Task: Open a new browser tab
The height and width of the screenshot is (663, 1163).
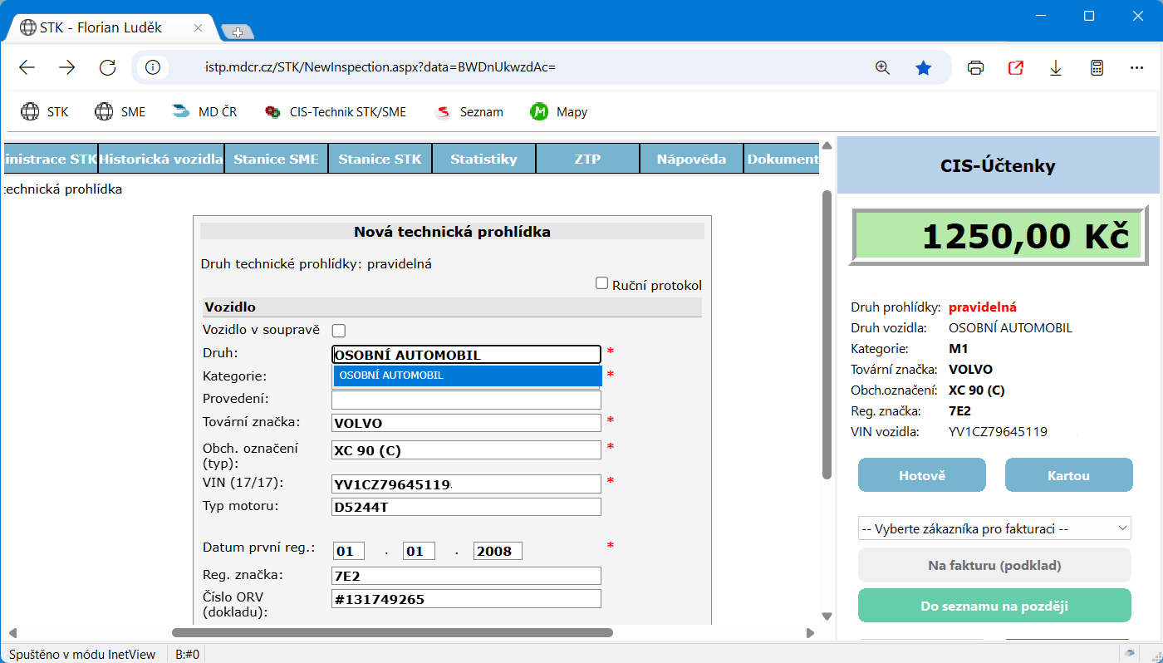Action: pyautogui.click(x=238, y=32)
